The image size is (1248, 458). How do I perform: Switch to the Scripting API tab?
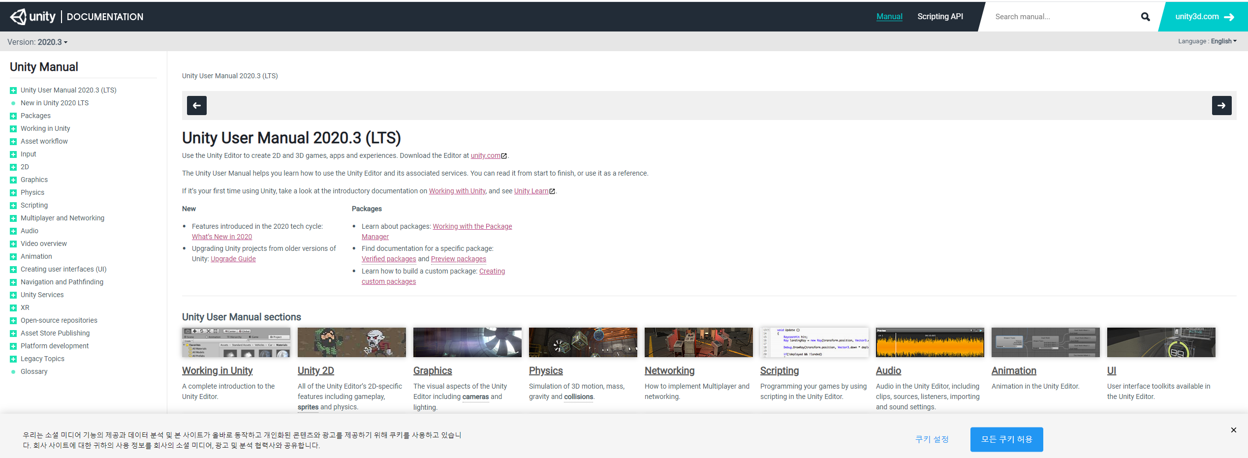pyautogui.click(x=940, y=16)
